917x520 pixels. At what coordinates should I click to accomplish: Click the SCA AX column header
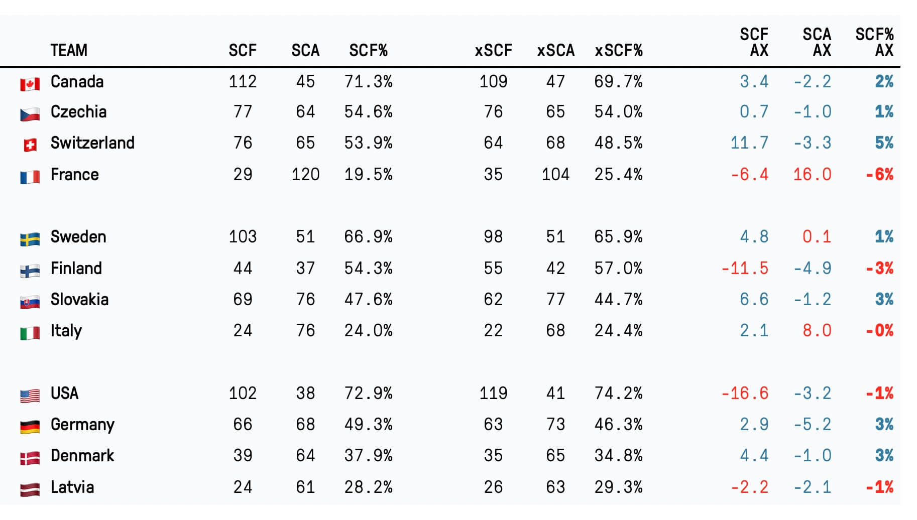pos(817,42)
